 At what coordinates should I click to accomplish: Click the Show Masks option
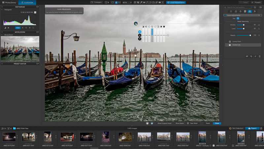[x=180, y=123]
